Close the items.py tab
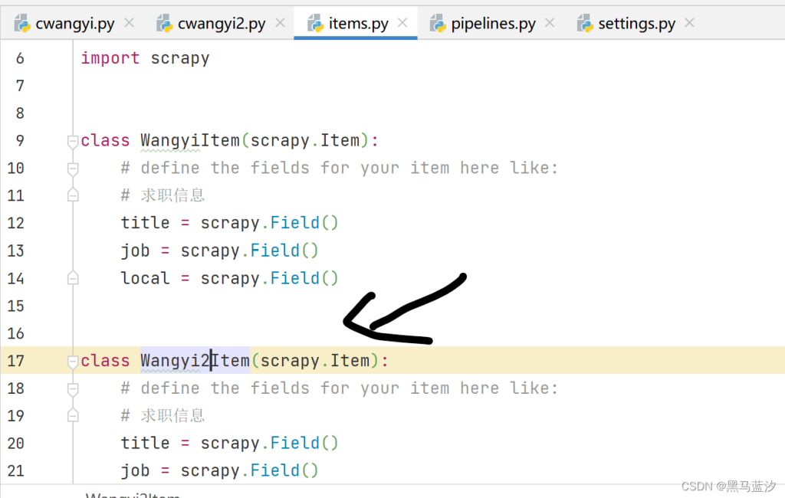 pos(402,23)
